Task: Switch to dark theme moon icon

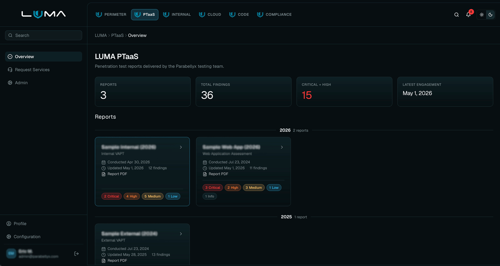Action: click(x=490, y=15)
